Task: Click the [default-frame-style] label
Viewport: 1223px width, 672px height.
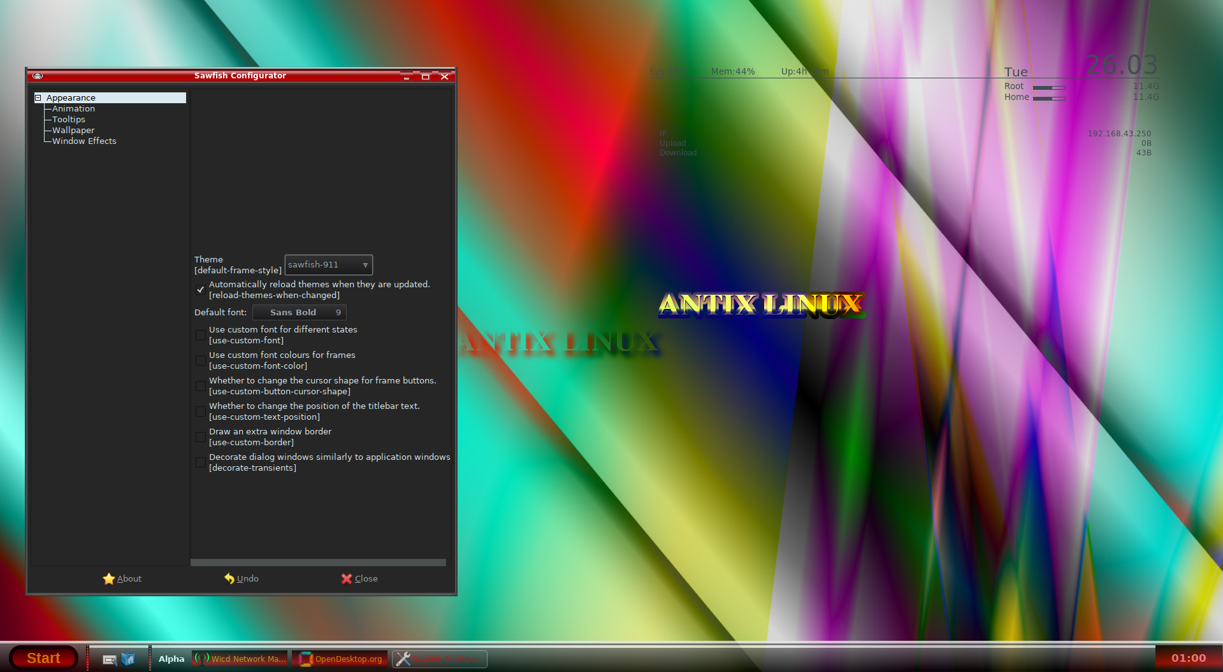Action: pyautogui.click(x=238, y=270)
